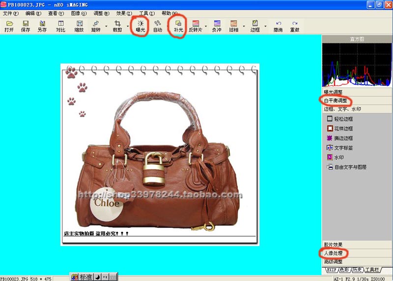
Task: Select the 对比 (Compare) tool
Action: tap(60, 27)
